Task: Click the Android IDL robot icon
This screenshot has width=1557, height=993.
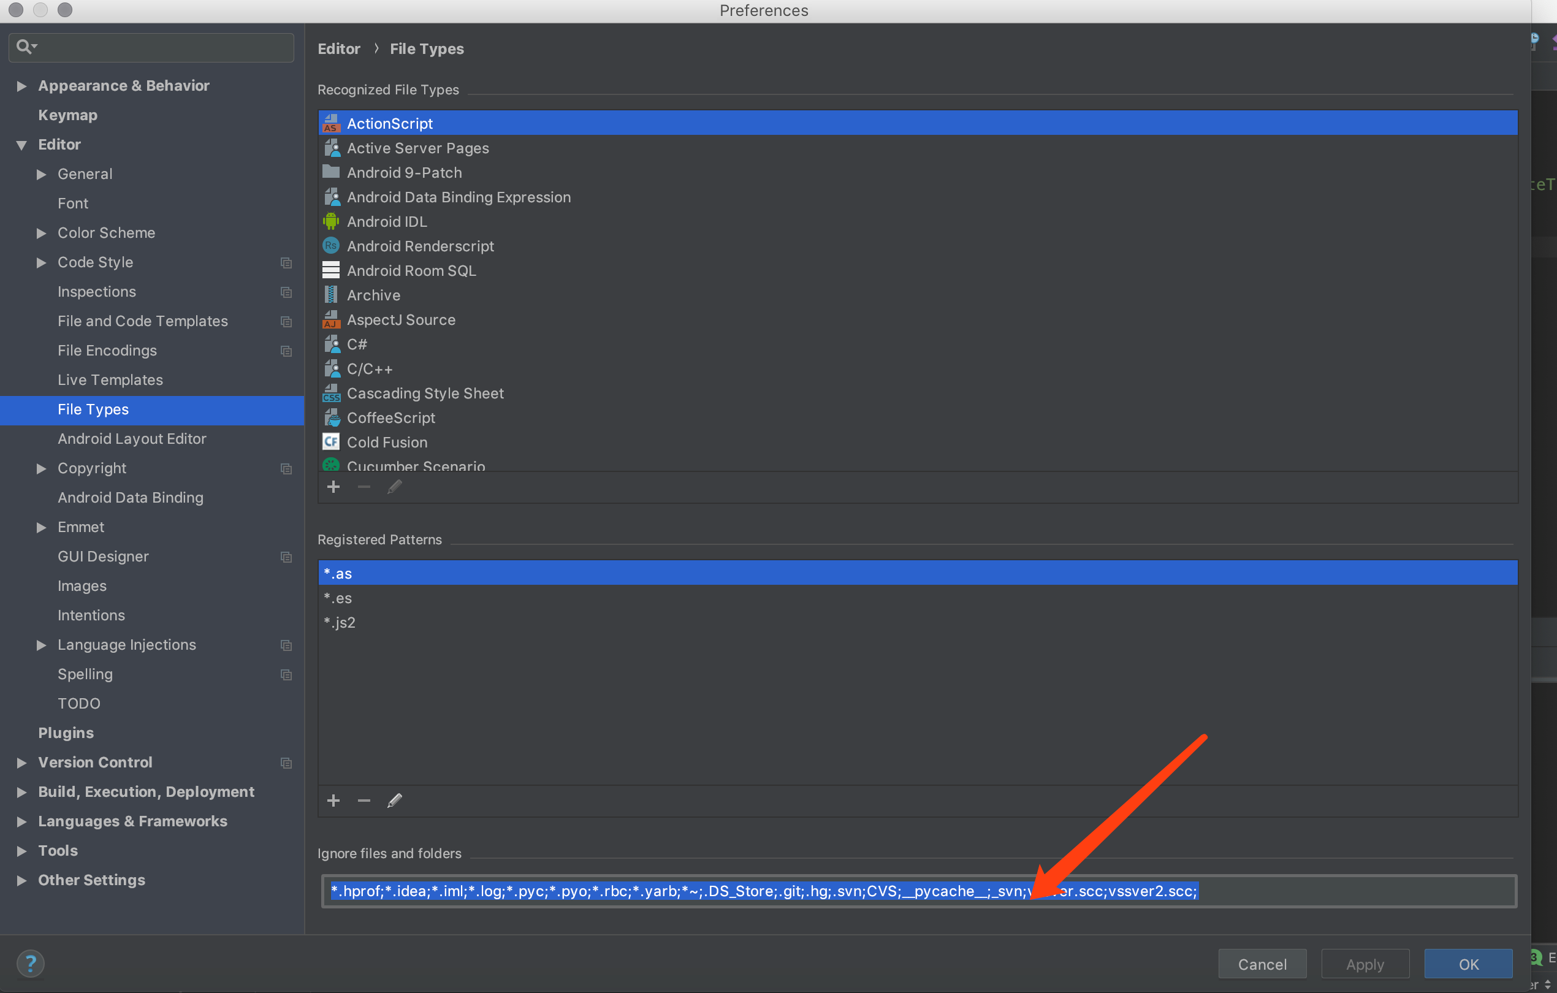Action: point(331,222)
